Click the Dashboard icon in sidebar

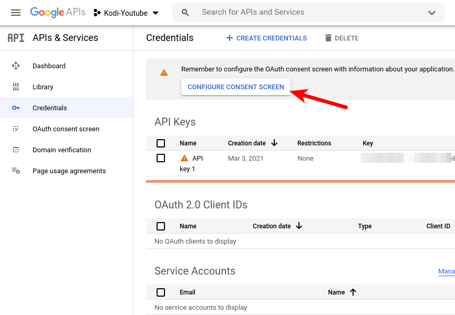(x=16, y=66)
